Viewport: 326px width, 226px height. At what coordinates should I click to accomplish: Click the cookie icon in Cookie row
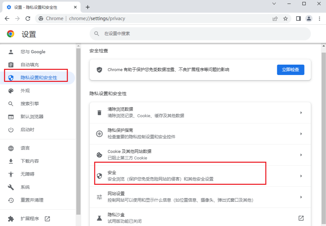click(99, 155)
